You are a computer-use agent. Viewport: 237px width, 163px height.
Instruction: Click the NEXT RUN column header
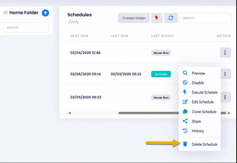pyautogui.click(x=79, y=36)
